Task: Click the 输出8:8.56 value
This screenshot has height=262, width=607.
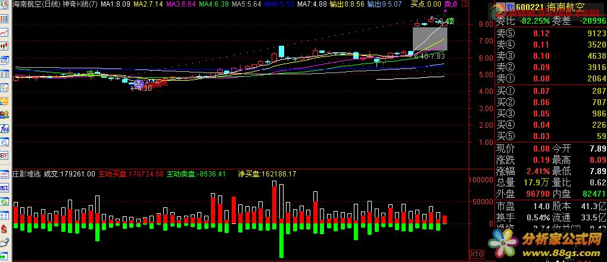Action: tap(347, 4)
